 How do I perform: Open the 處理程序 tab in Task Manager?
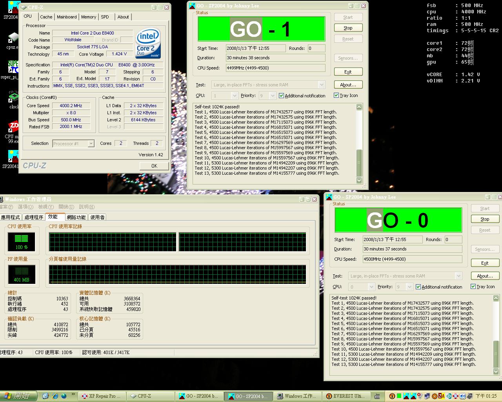coord(34,217)
